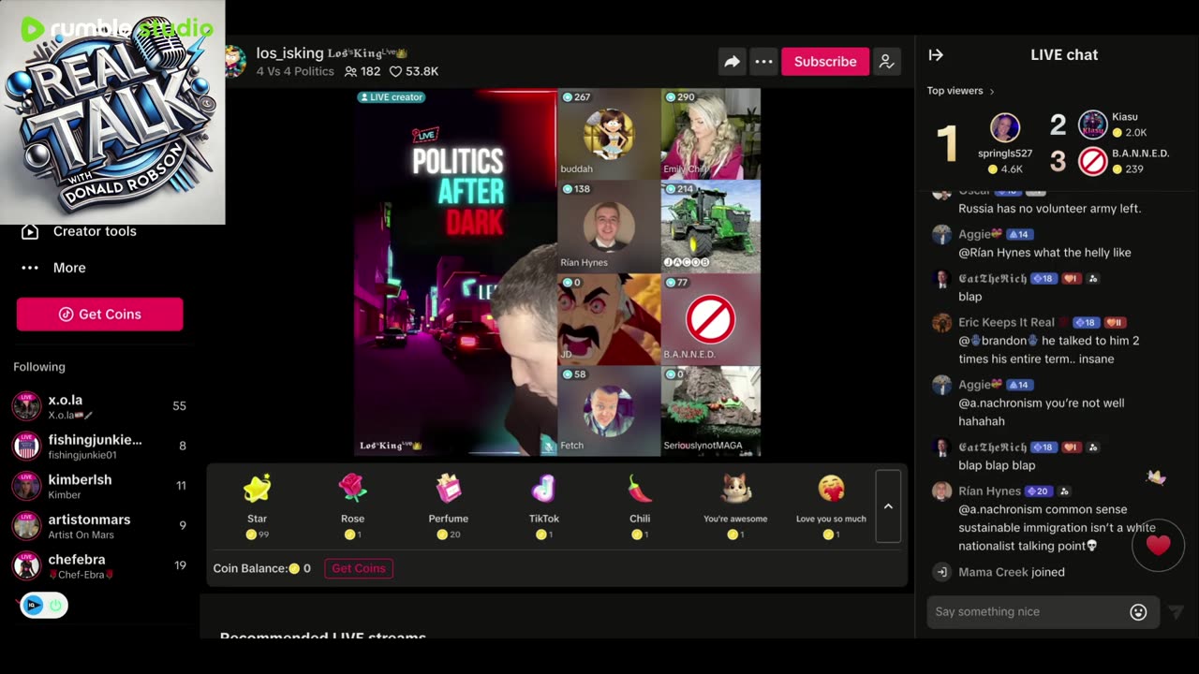Select JD cartoon guest tile
This screenshot has width=1199, height=674.
608,318
